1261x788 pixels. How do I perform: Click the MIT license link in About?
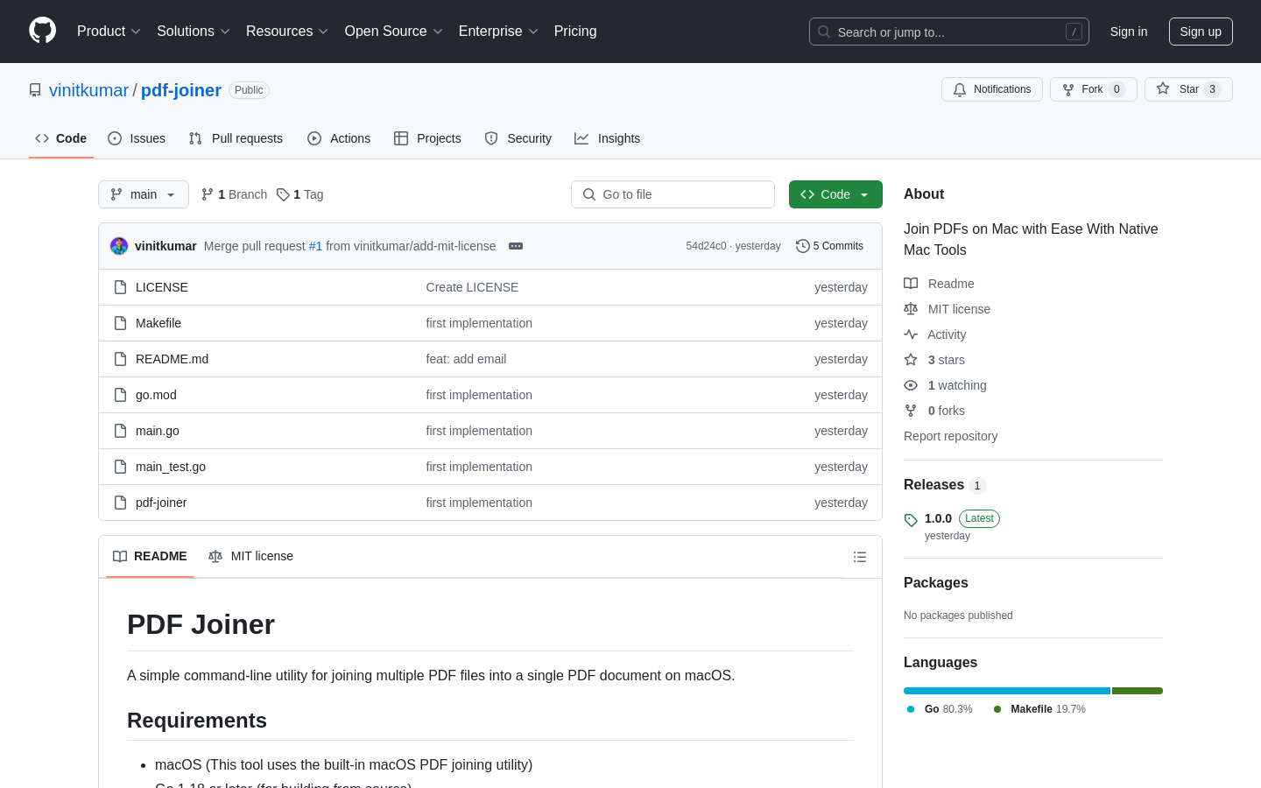pos(948,309)
